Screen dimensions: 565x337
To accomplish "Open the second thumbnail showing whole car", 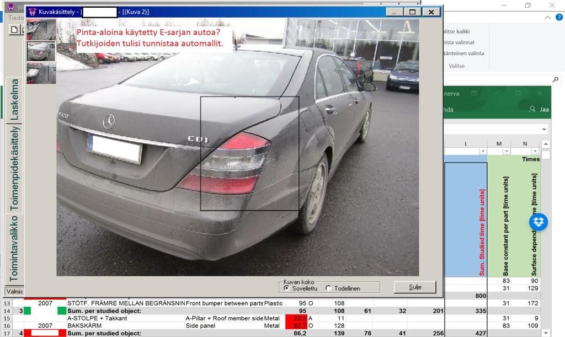I will (41, 51).
